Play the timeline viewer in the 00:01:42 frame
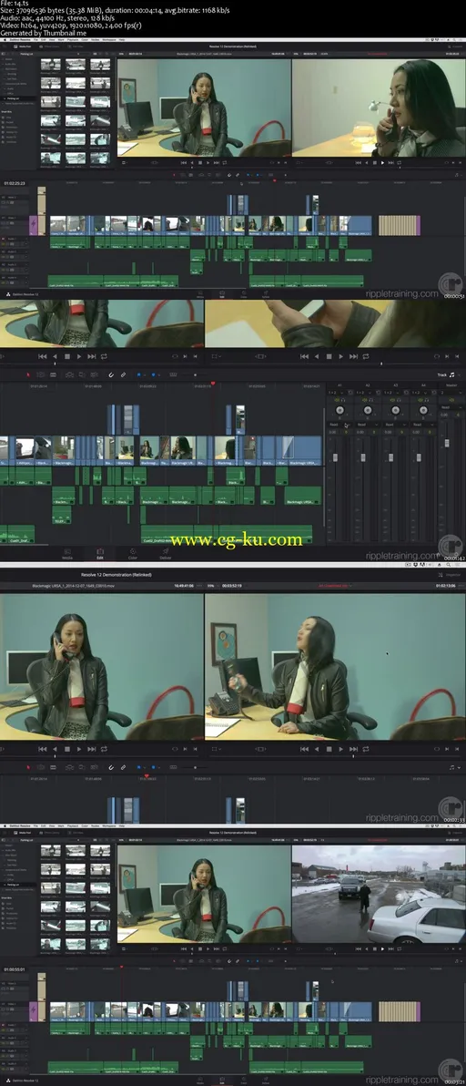This screenshot has height=1086, width=466. coord(340,356)
